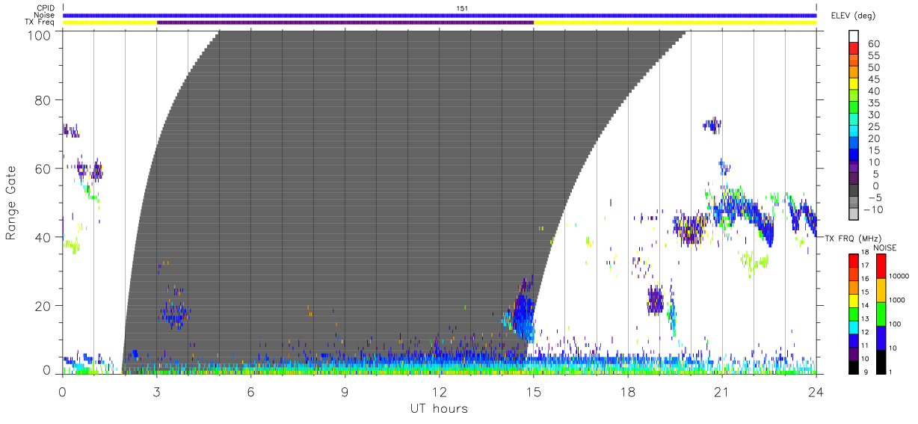Image resolution: width=918 pixels, height=424 pixels.
Task: Click the yellow 14–15 MHz TX FRQ swatch
Action: pos(853,301)
